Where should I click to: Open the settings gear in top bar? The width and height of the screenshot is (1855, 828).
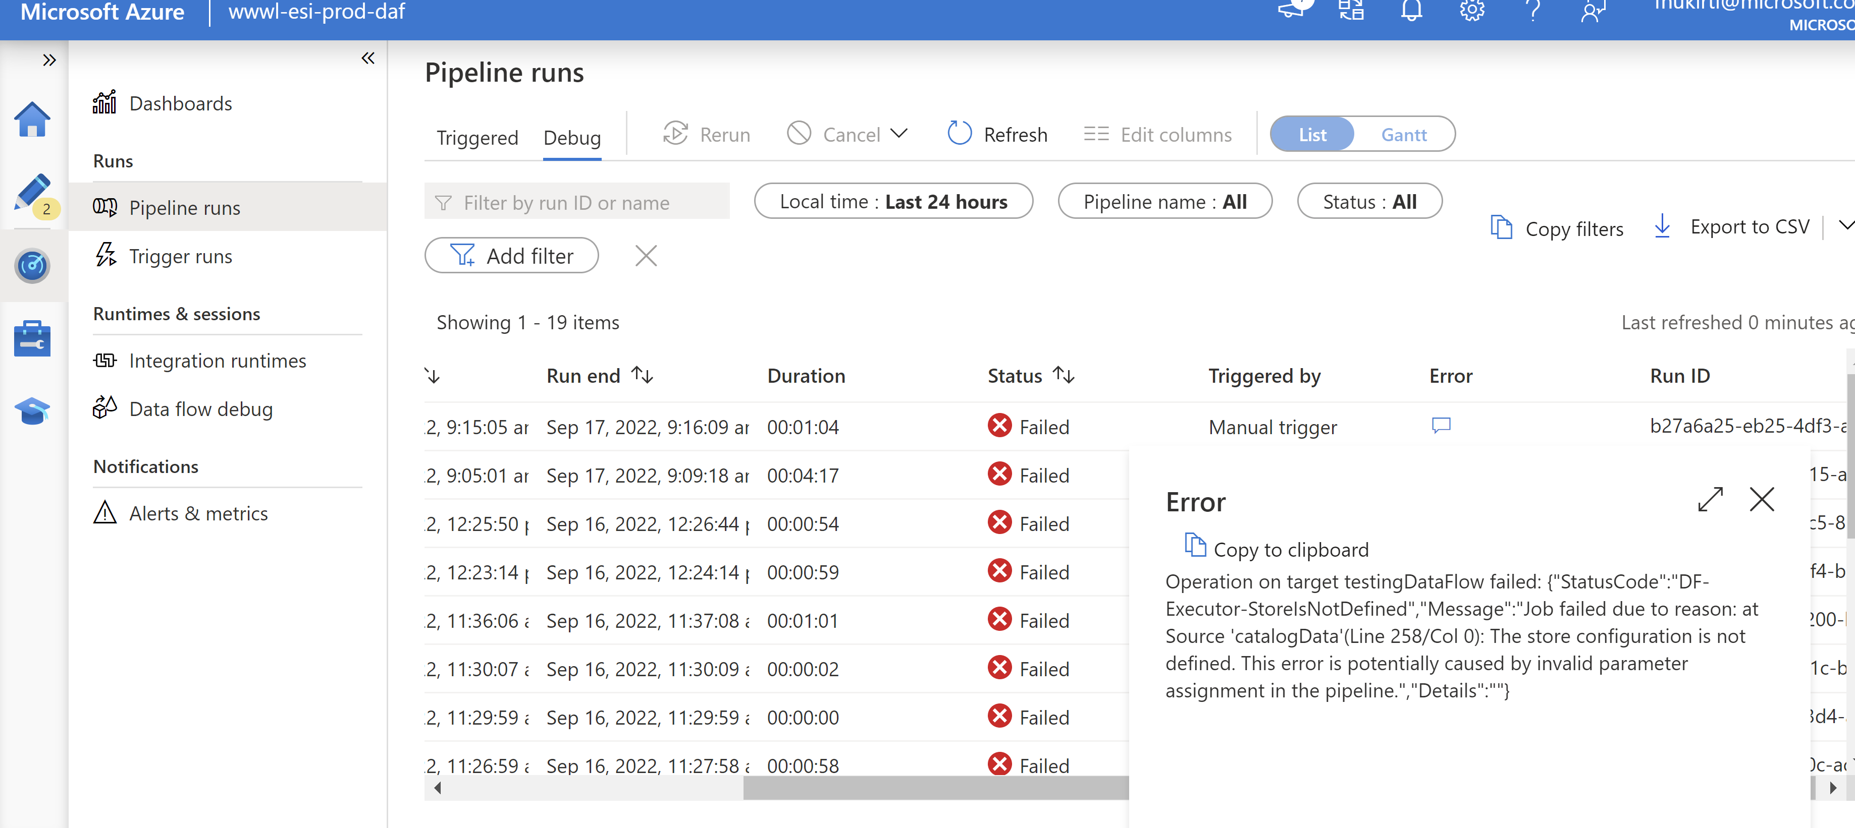click(1472, 10)
